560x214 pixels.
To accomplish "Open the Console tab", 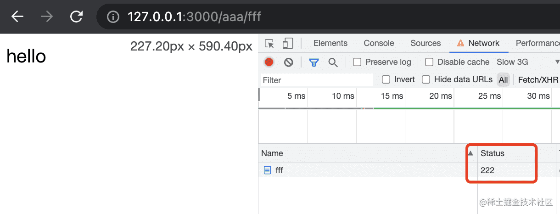I will (x=379, y=43).
